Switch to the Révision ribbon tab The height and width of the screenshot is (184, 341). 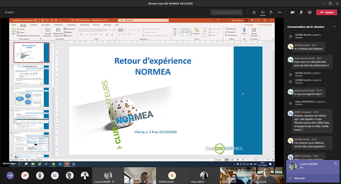(x=96, y=25)
